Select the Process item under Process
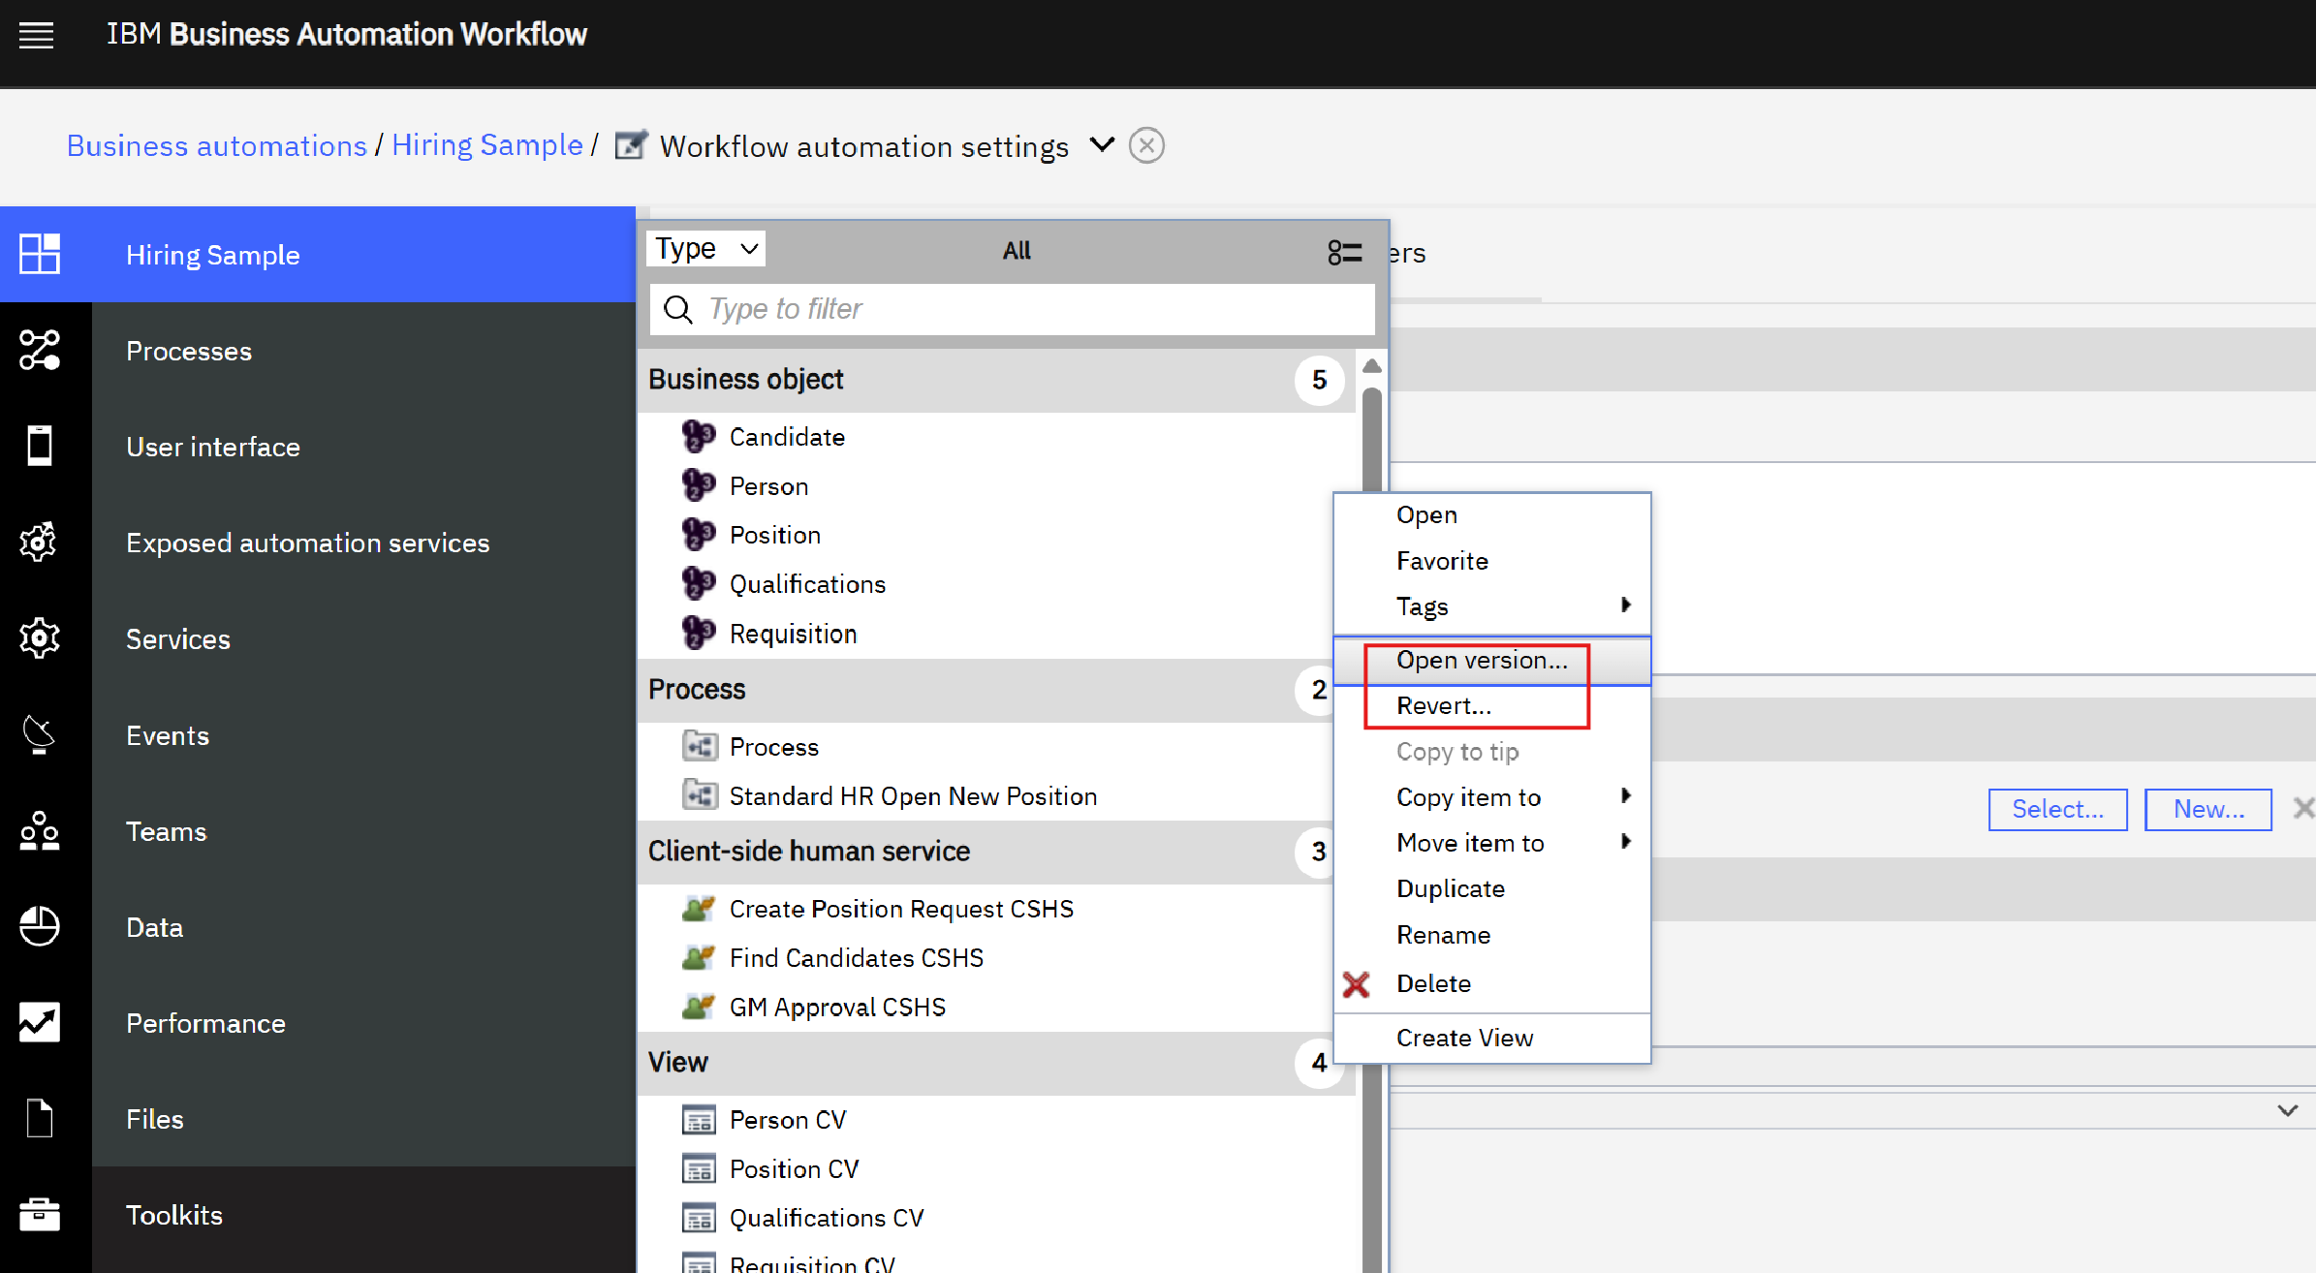The height and width of the screenshot is (1273, 2316). 773,747
